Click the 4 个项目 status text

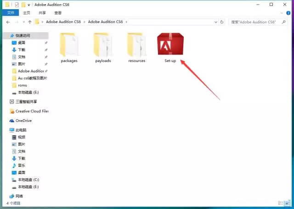pyautogui.click(x=13, y=203)
